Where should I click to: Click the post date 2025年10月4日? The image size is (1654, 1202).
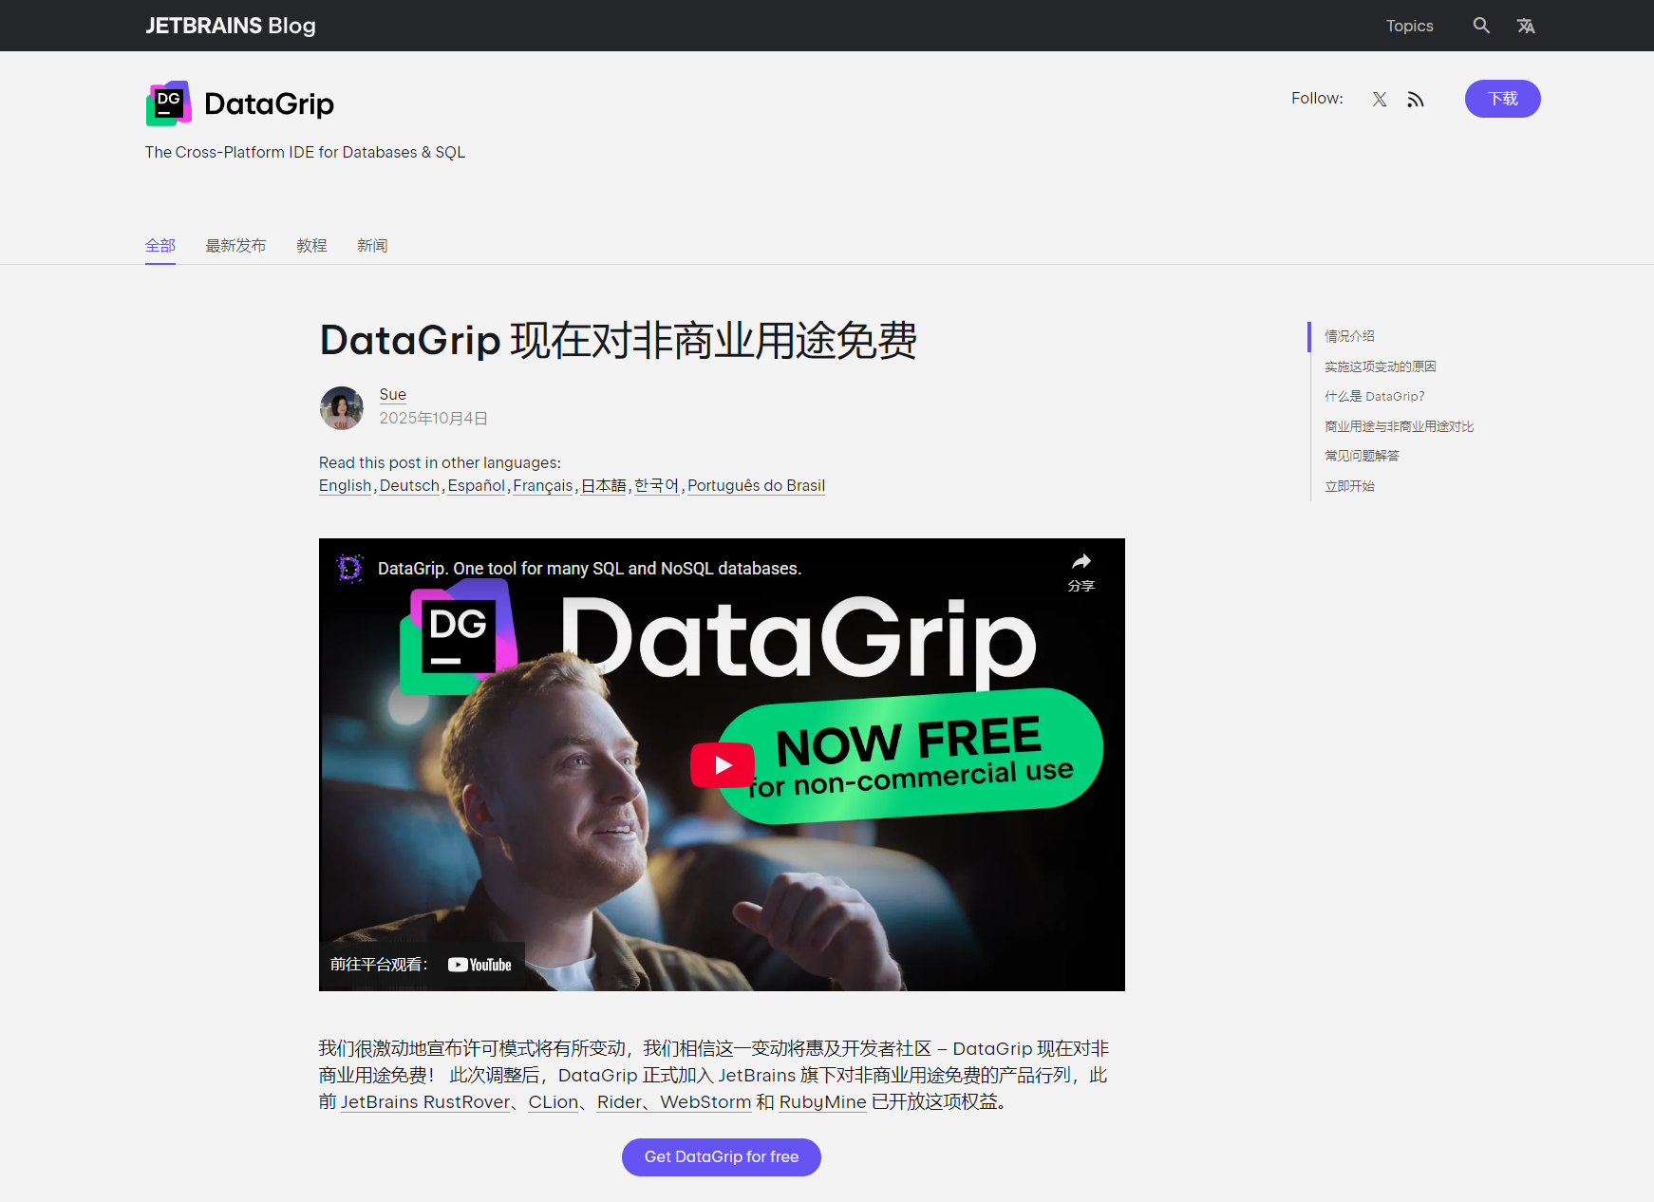pos(434,419)
